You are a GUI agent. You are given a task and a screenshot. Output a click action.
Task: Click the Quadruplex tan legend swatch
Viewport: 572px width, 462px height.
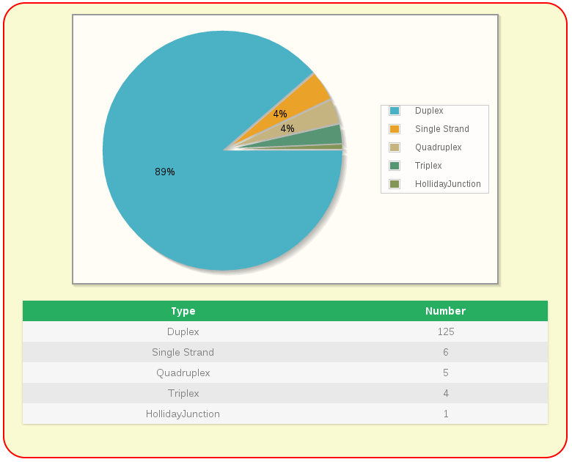[395, 147]
